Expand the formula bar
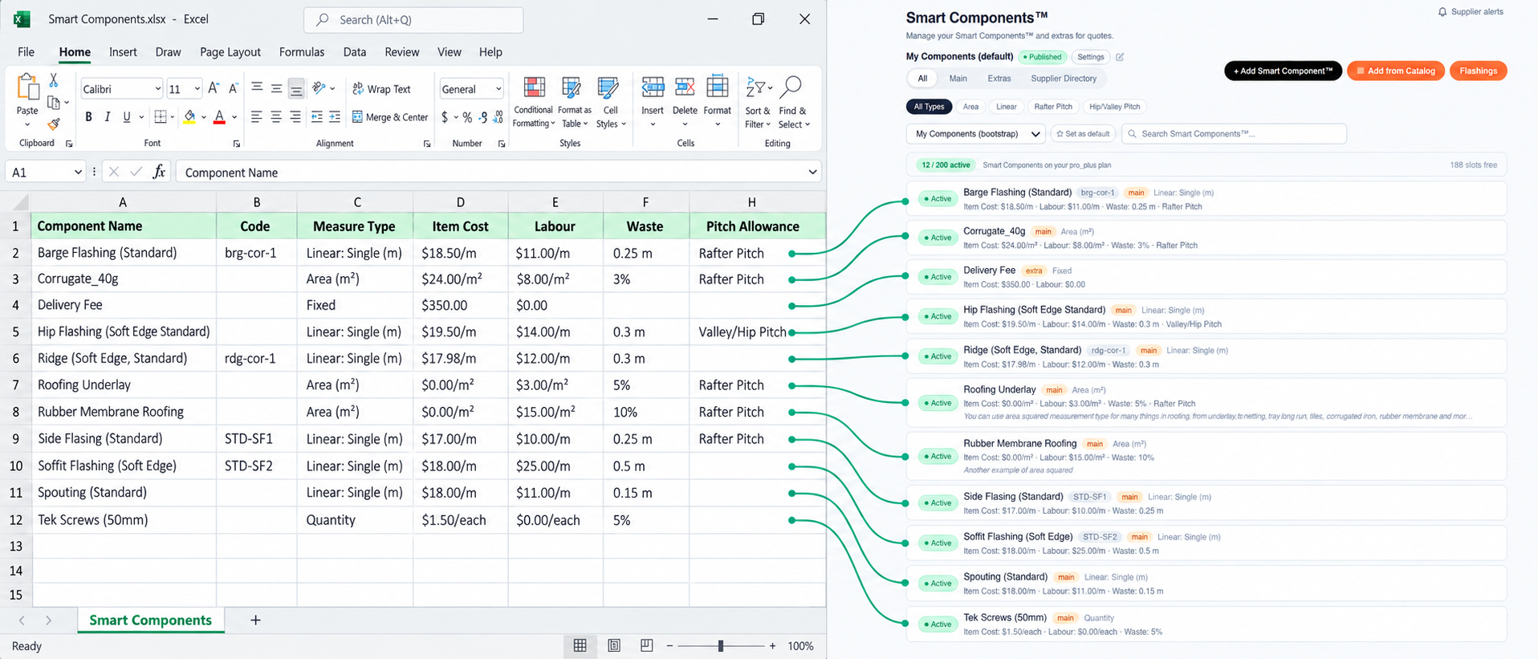Screen dimensions: 1538x659 pos(812,172)
